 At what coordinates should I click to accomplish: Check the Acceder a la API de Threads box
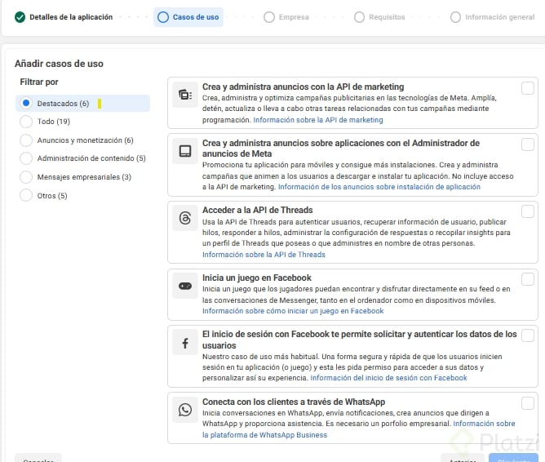(x=528, y=211)
